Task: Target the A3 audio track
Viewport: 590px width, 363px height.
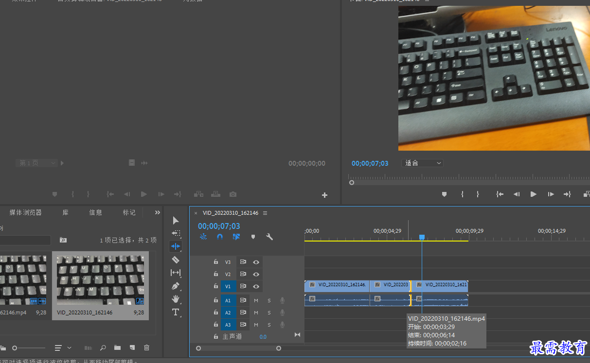Action: pyautogui.click(x=228, y=325)
